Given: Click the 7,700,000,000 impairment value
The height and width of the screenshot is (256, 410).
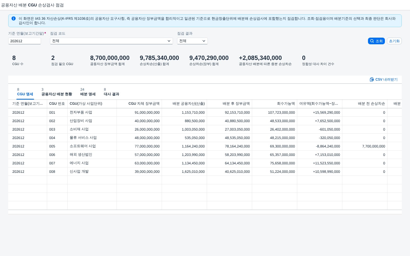Looking at the screenshot, I should click(373, 146).
